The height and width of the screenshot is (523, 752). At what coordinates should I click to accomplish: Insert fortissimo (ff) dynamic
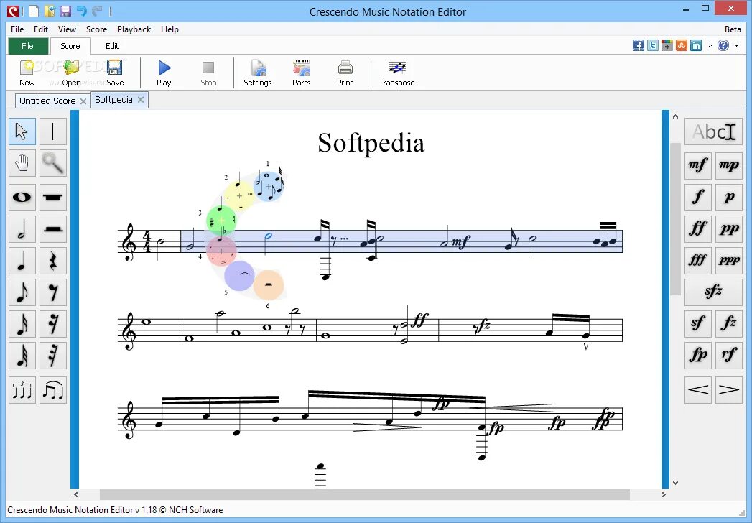[698, 229]
